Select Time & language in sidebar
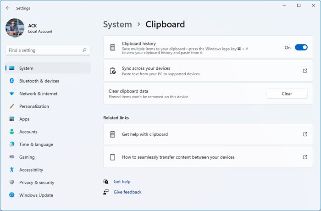Screen dimensions: 321x211 point(36,144)
